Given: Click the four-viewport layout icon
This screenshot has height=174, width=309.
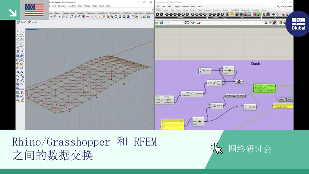Looking at the screenshot, I should (x=84, y=17).
